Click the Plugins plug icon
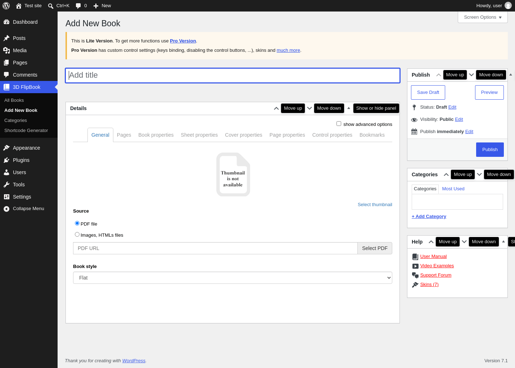Screen dimensions: 515x368 [6, 160]
